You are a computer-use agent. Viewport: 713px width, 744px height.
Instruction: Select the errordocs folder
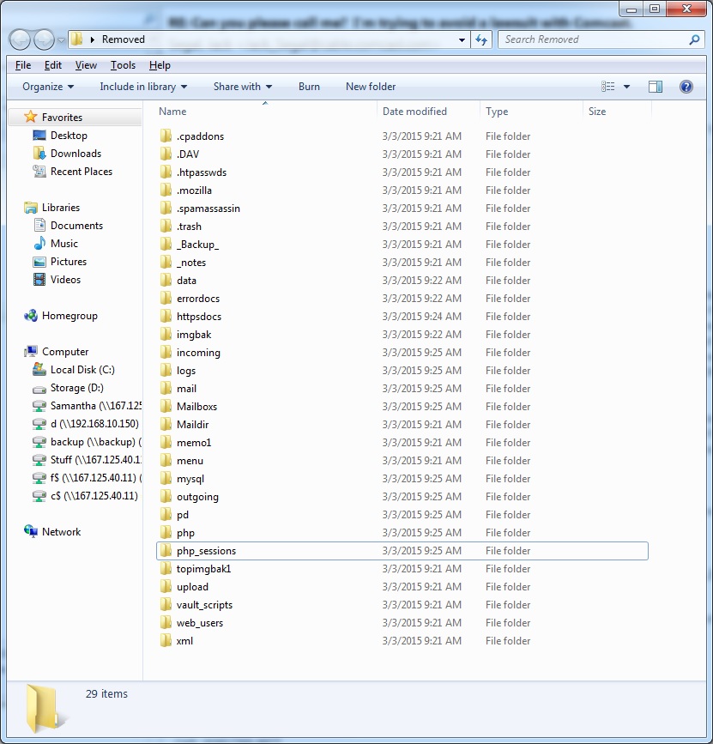click(198, 299)
